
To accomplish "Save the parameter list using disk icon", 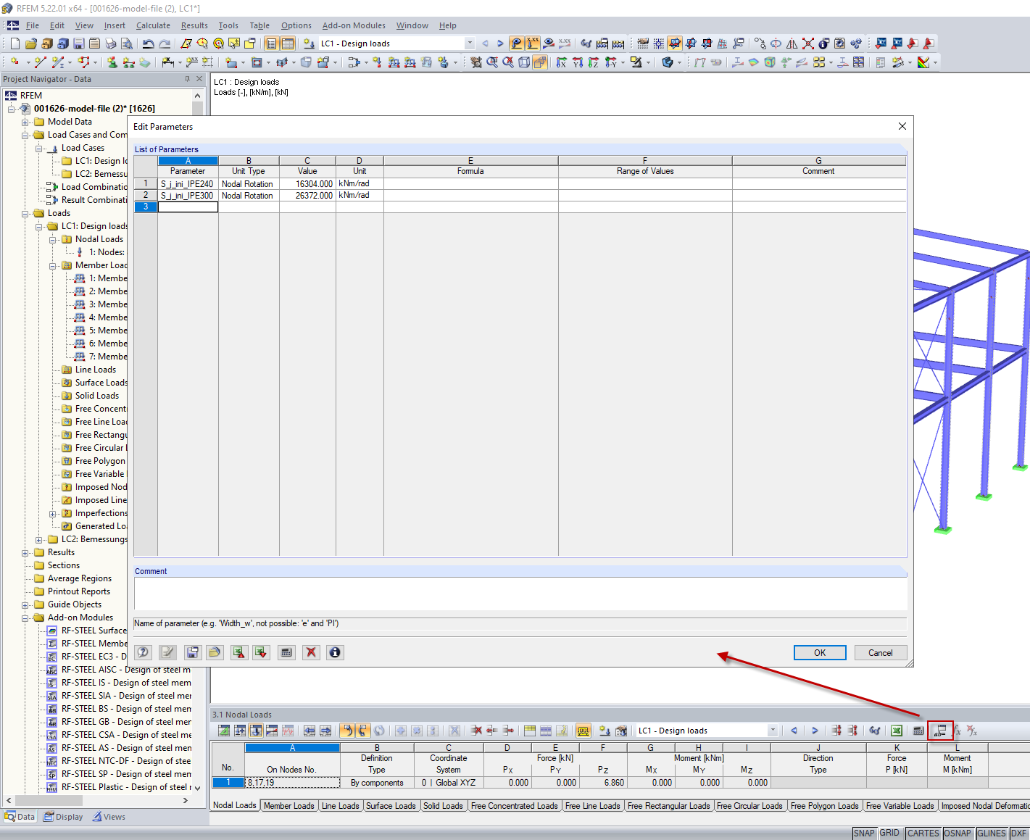I will pyautogui.click(x=193, y=652).
